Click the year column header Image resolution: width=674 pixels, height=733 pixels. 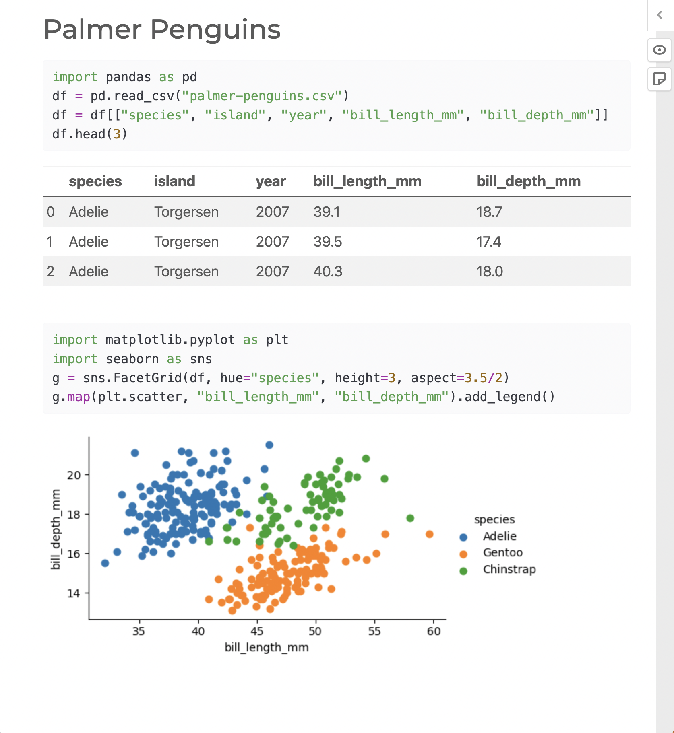click(271, 181)
